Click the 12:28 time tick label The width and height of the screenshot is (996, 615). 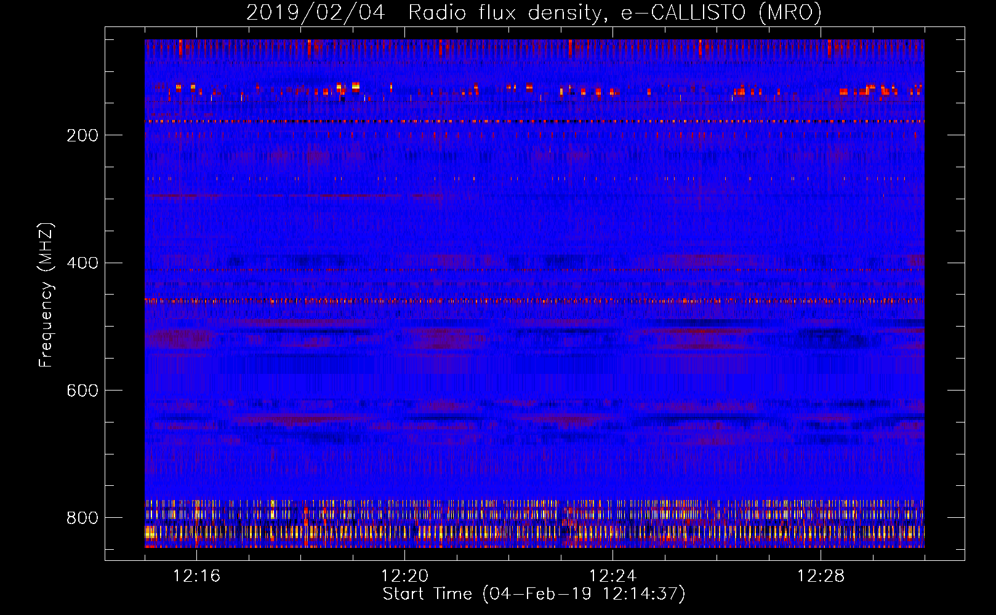(821, 576)
